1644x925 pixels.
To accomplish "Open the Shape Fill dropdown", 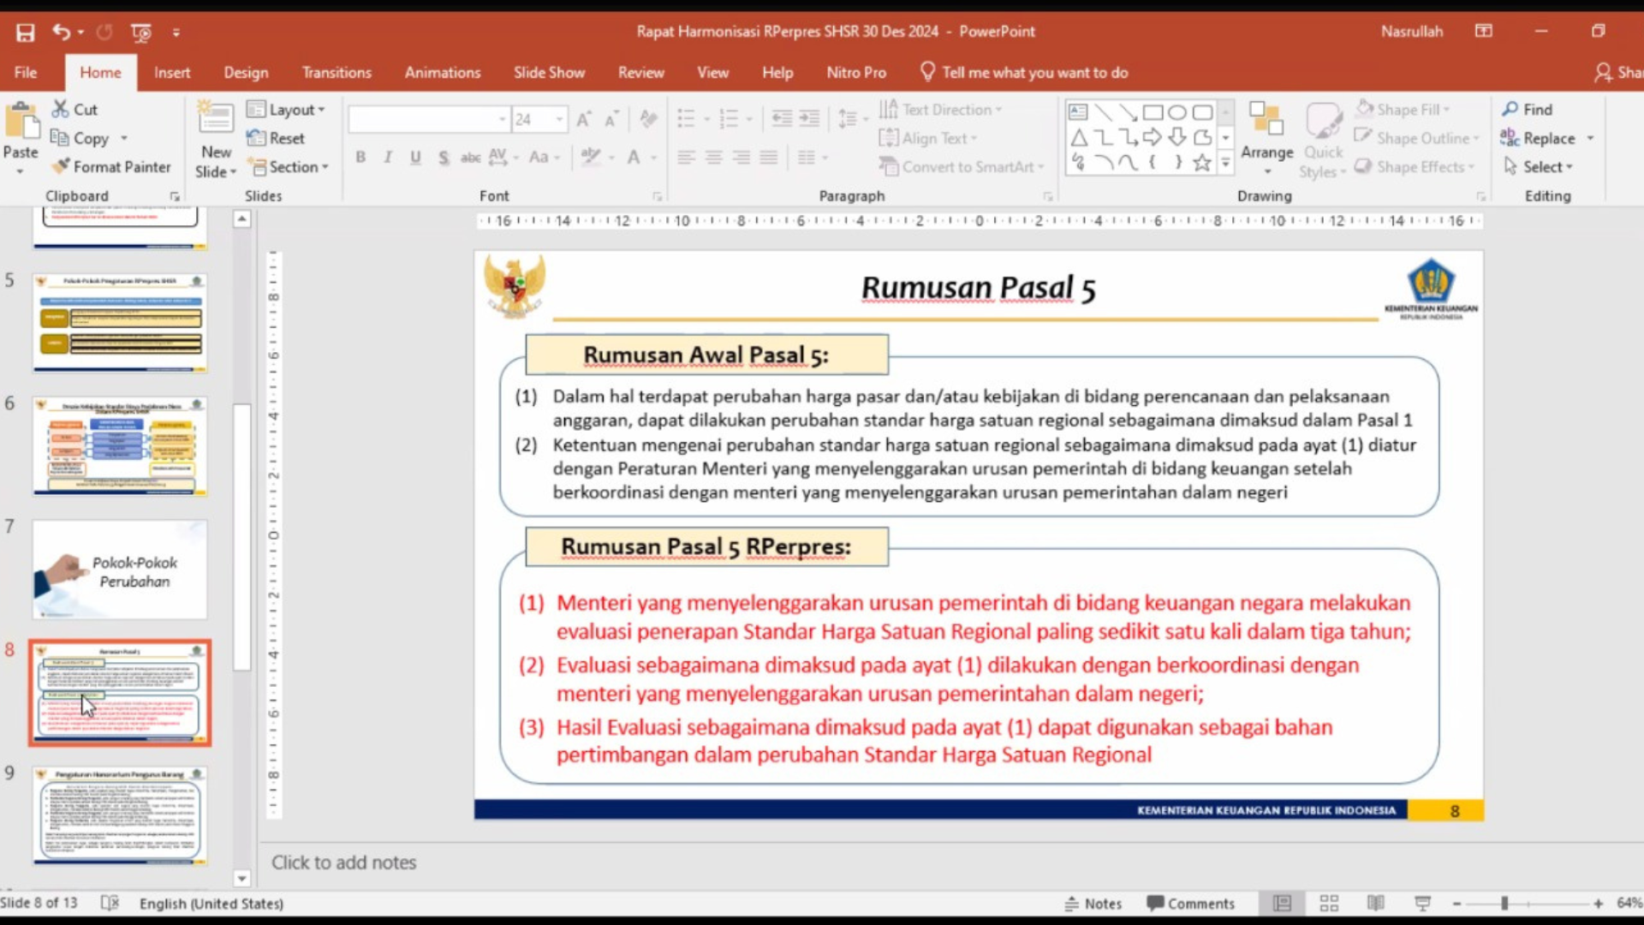I will [1403, 110].
